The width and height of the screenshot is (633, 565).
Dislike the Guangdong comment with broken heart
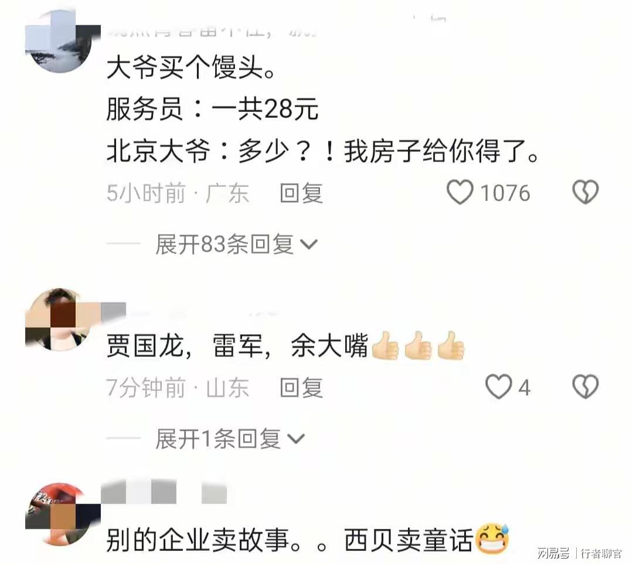click(586, 192)
